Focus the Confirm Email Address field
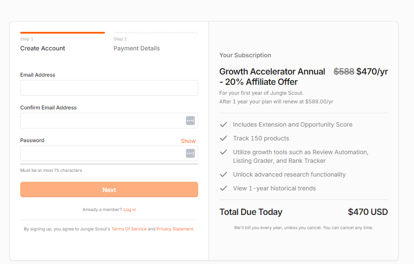This screenshot has width=414, height=264. click(x=109, y=121)
